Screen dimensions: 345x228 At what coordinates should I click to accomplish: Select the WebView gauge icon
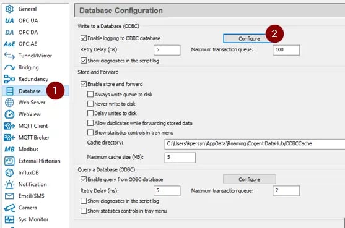[x=9, y=114]
